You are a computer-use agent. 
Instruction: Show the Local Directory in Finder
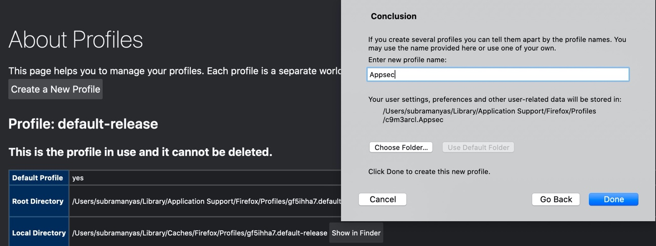click(356, 233)
